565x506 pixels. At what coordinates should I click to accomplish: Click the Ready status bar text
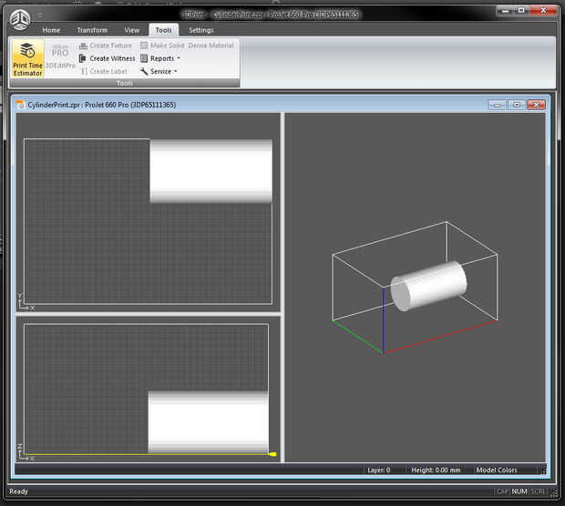click(x=19, y=491)
